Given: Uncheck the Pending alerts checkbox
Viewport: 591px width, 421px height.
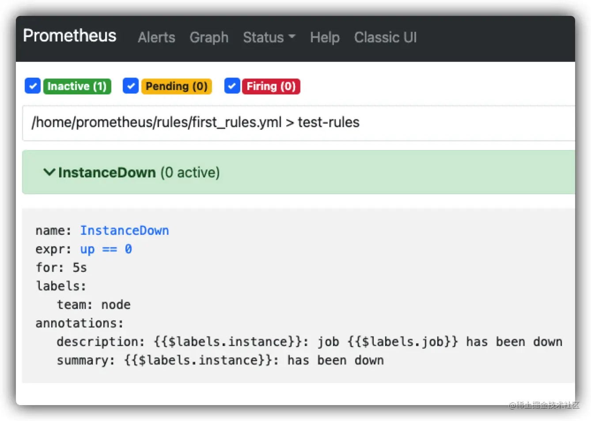Looking at the screenshot, I should [131, 86].
